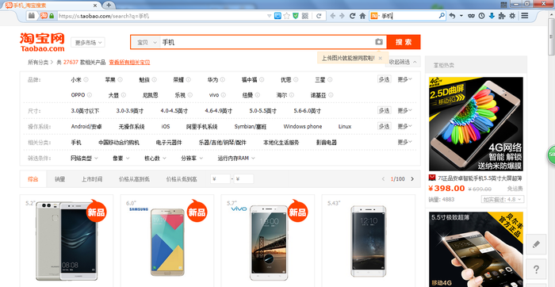Expand the 更多市场 dropdown
The image size is (555, 287).
click(x=88, y=43)
